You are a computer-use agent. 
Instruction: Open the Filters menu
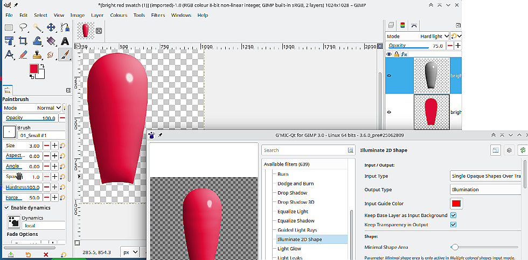158,15
